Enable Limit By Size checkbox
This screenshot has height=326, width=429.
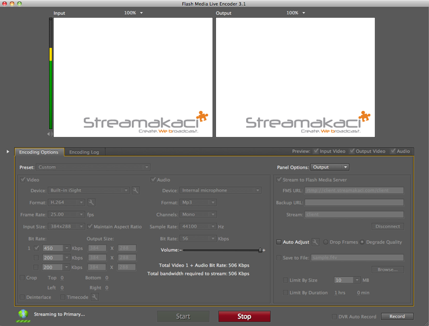tap(285, 280)
